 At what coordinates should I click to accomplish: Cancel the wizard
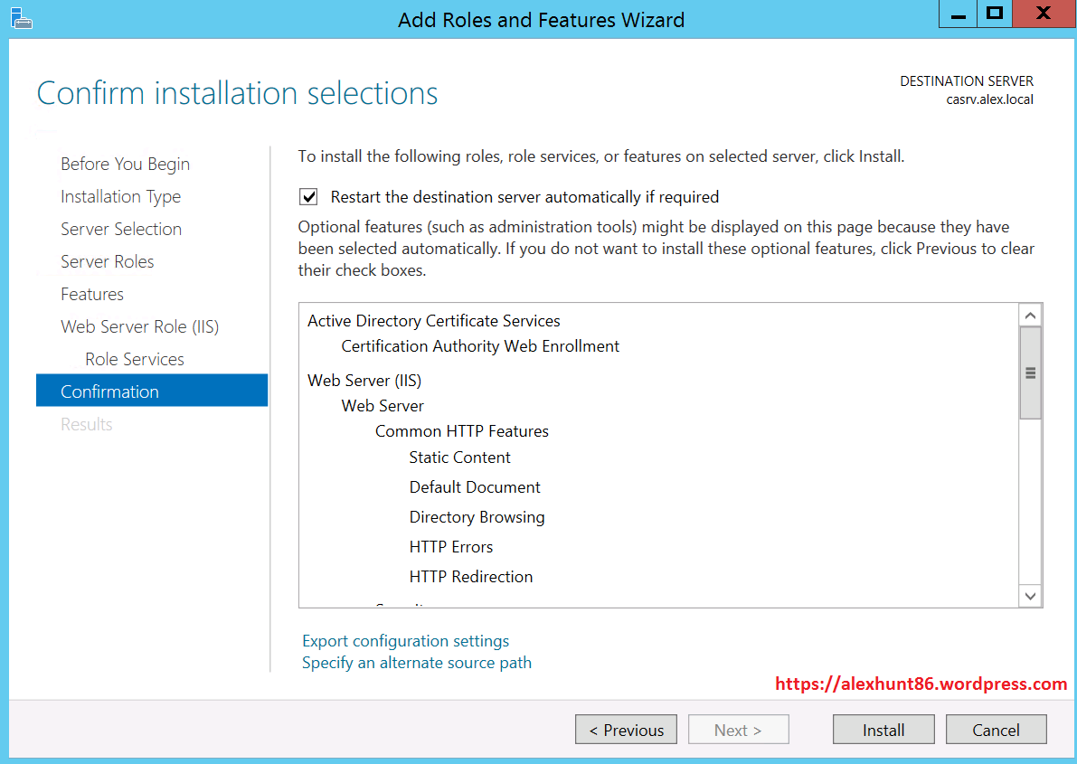[996, 730]
